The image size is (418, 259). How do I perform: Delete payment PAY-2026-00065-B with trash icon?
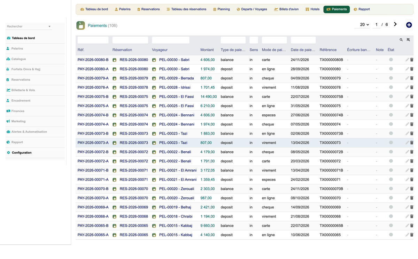412,226
